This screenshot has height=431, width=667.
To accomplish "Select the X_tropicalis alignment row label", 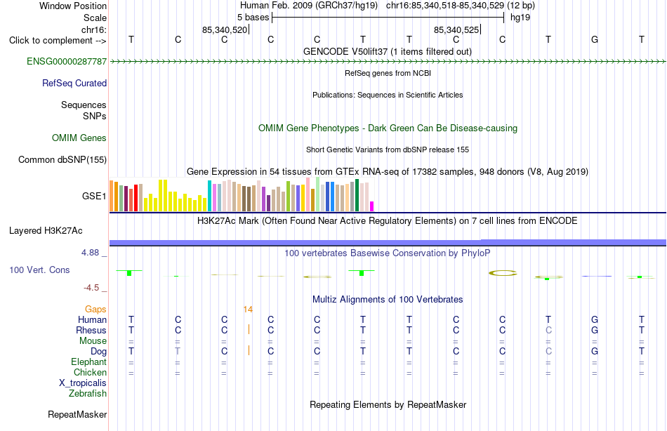I will pyautogui.click(x=83, y=383).
